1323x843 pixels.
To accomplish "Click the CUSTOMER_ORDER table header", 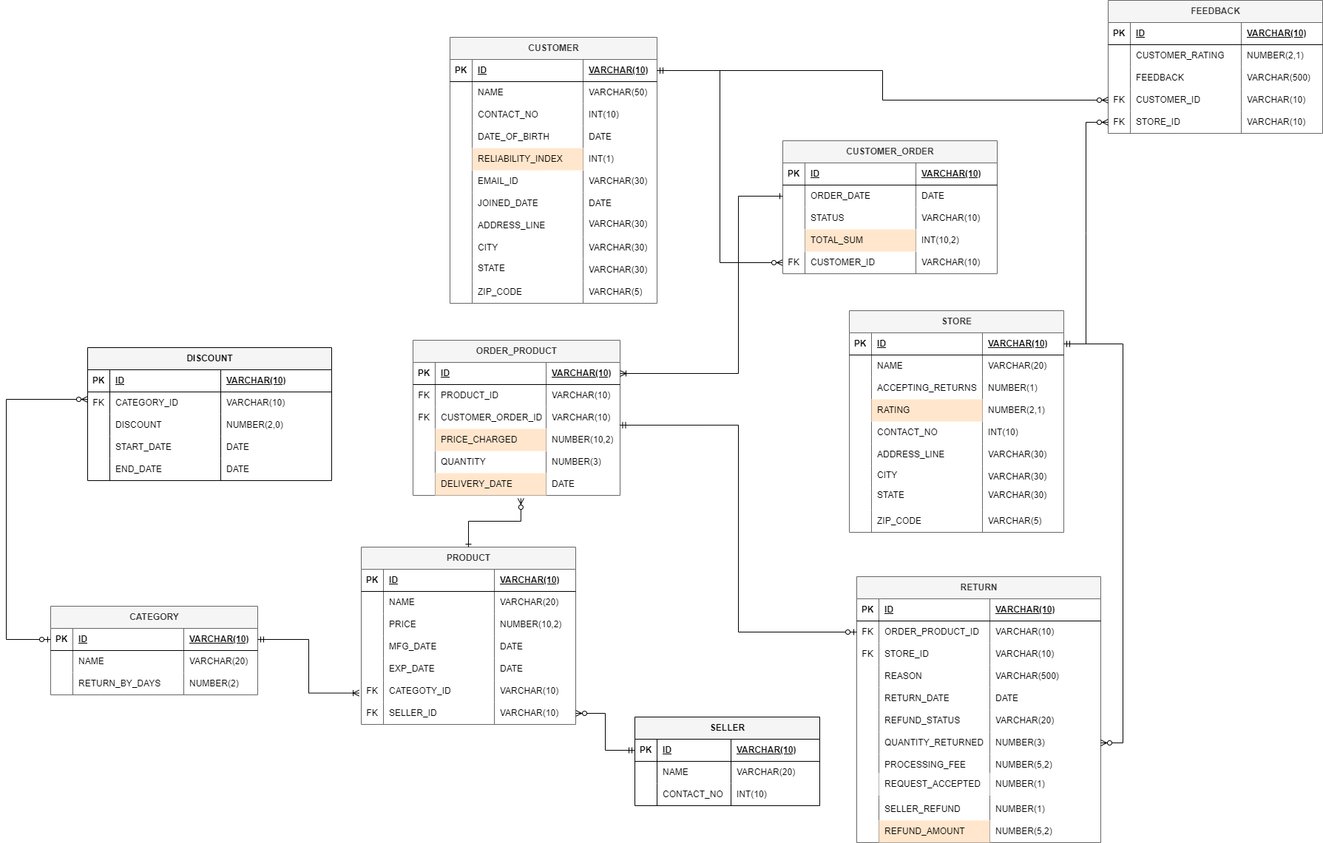I will [x=890, y=151].
